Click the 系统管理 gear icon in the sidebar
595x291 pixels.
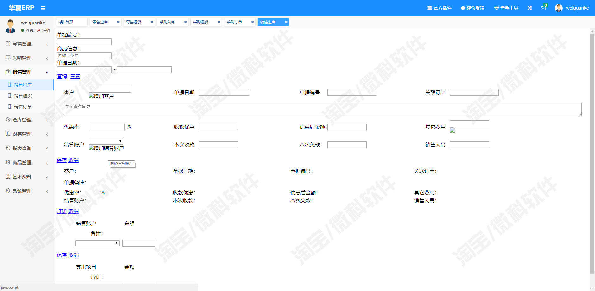click(8, 191)
